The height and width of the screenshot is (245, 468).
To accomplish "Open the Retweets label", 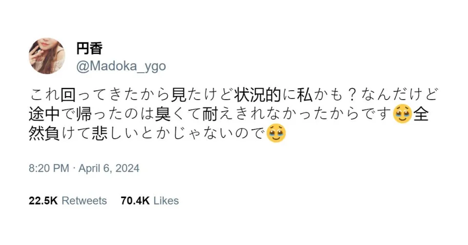I will (x=84, y=201).
